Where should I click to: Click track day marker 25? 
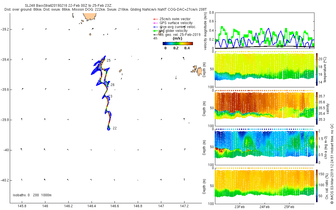tap(109, 60)
